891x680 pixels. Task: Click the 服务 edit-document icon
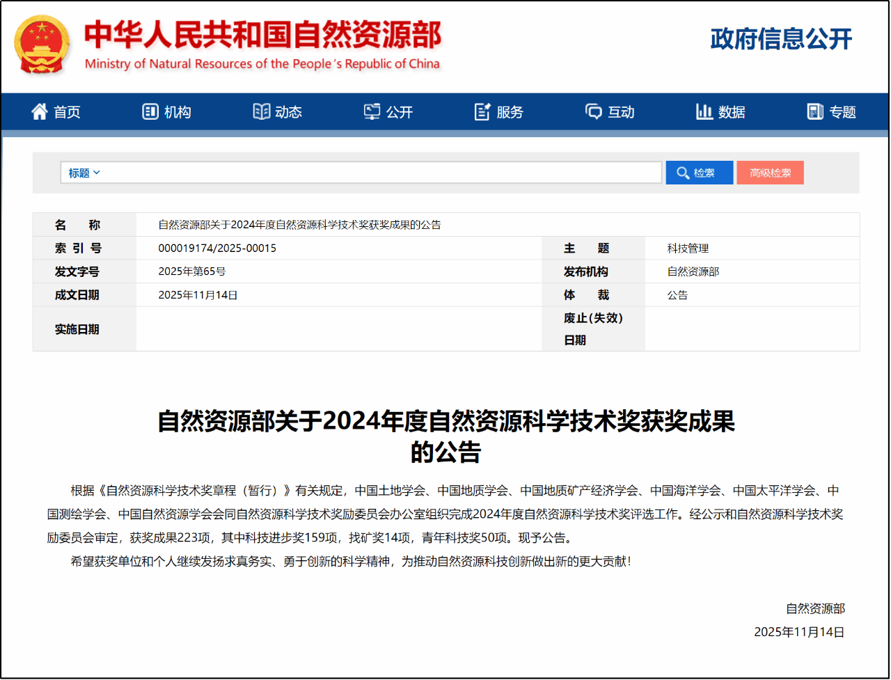(x=482, y=111)
